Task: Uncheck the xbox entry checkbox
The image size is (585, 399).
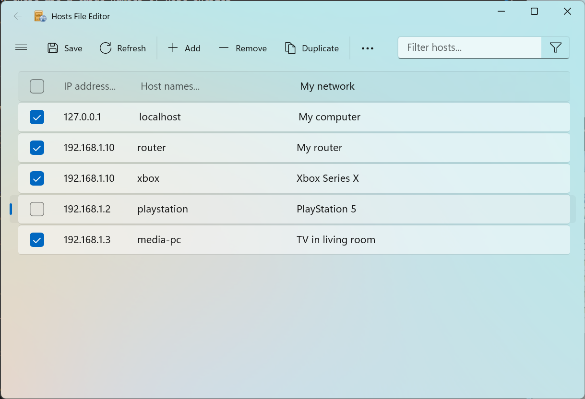Action: [37, 178]
